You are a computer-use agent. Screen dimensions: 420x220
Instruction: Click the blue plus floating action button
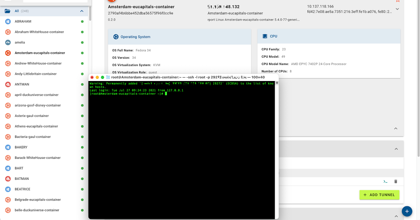point(407,211)
